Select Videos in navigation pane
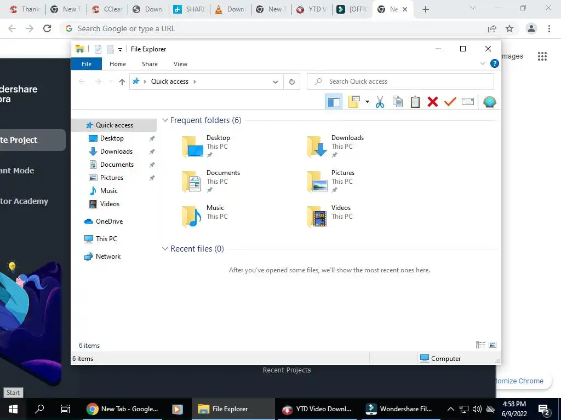This screenshot has width=561, height=420. point(110,204)
